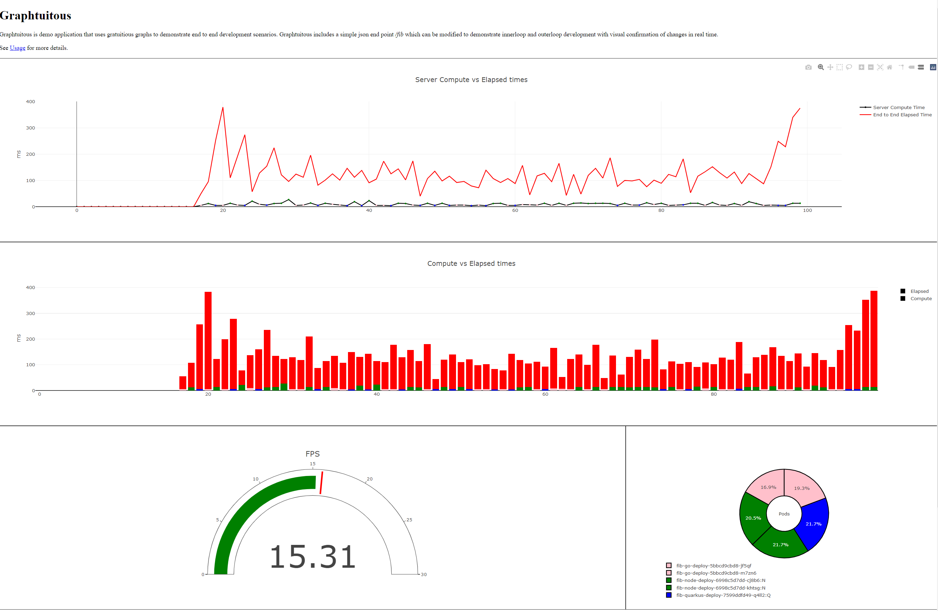The height and width of the screenshot is (611, 938).
Task: Click the Zoom out minus icon
Action: 870,68
